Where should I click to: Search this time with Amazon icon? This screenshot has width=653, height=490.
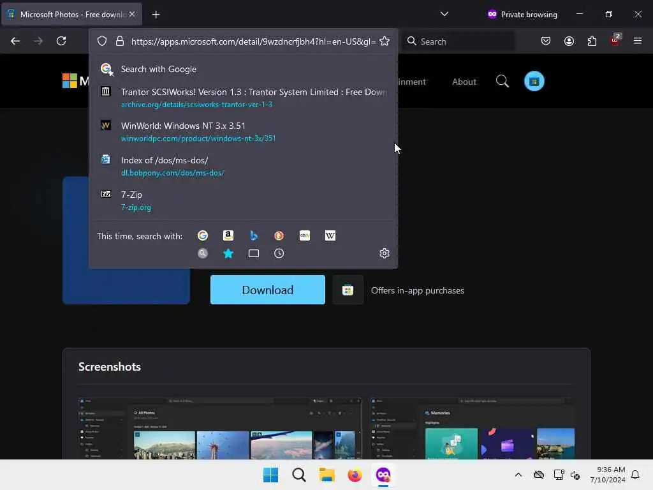coord(228,235)
